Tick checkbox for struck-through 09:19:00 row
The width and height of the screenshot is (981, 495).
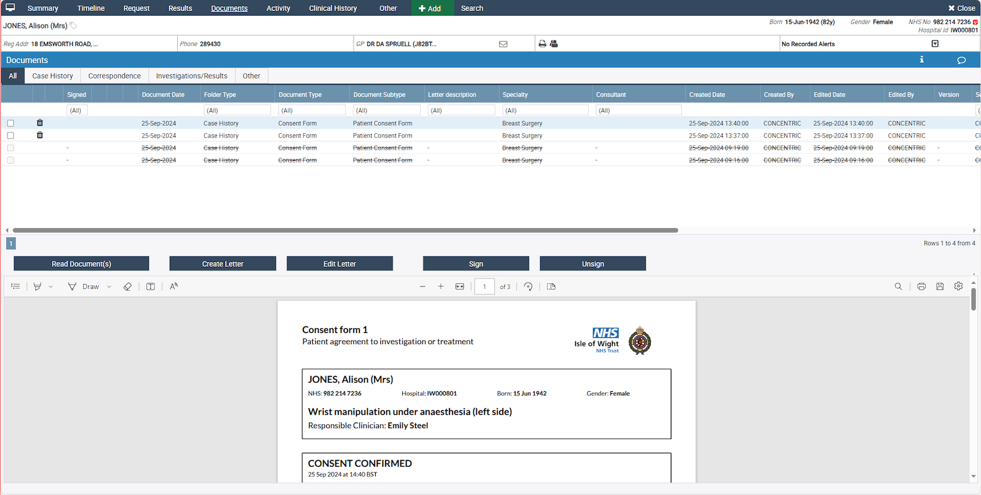tap(10, 148)
